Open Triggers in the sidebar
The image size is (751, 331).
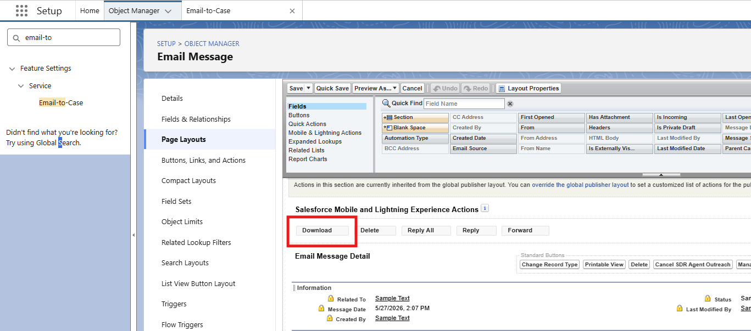tap(174, 304)
